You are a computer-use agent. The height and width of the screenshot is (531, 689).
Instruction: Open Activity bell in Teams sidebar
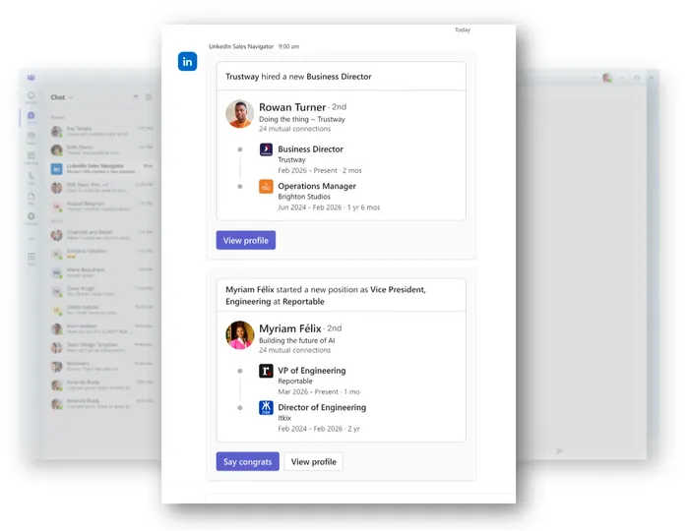[x=31, y=97]
